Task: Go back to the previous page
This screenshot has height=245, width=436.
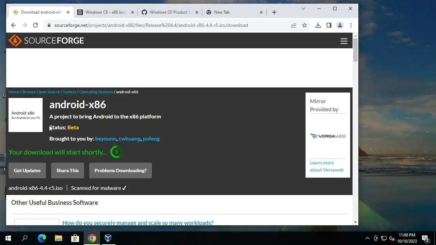Action: 14,25
